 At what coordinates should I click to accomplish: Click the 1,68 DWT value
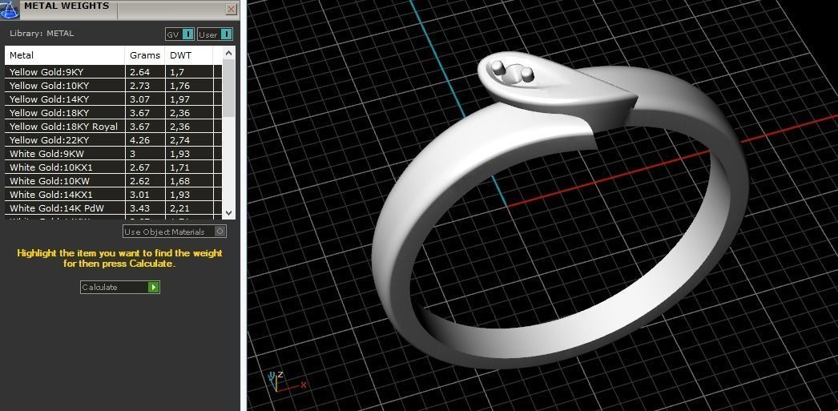(x=179, y=180)
